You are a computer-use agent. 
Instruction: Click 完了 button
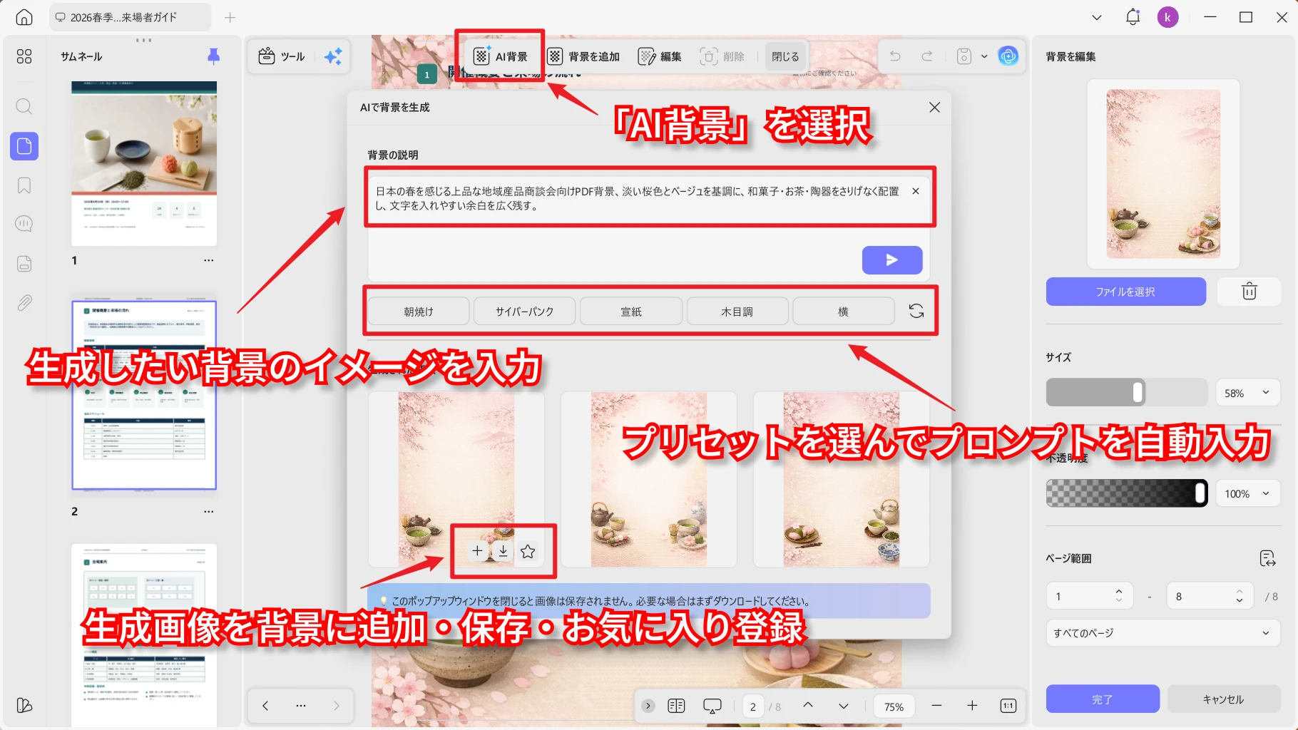point(1103,699)
